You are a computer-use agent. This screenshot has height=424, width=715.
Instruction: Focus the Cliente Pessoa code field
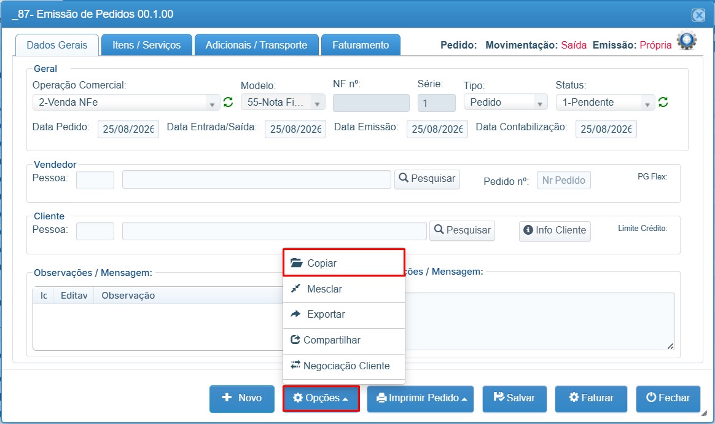tap(95, 232)
